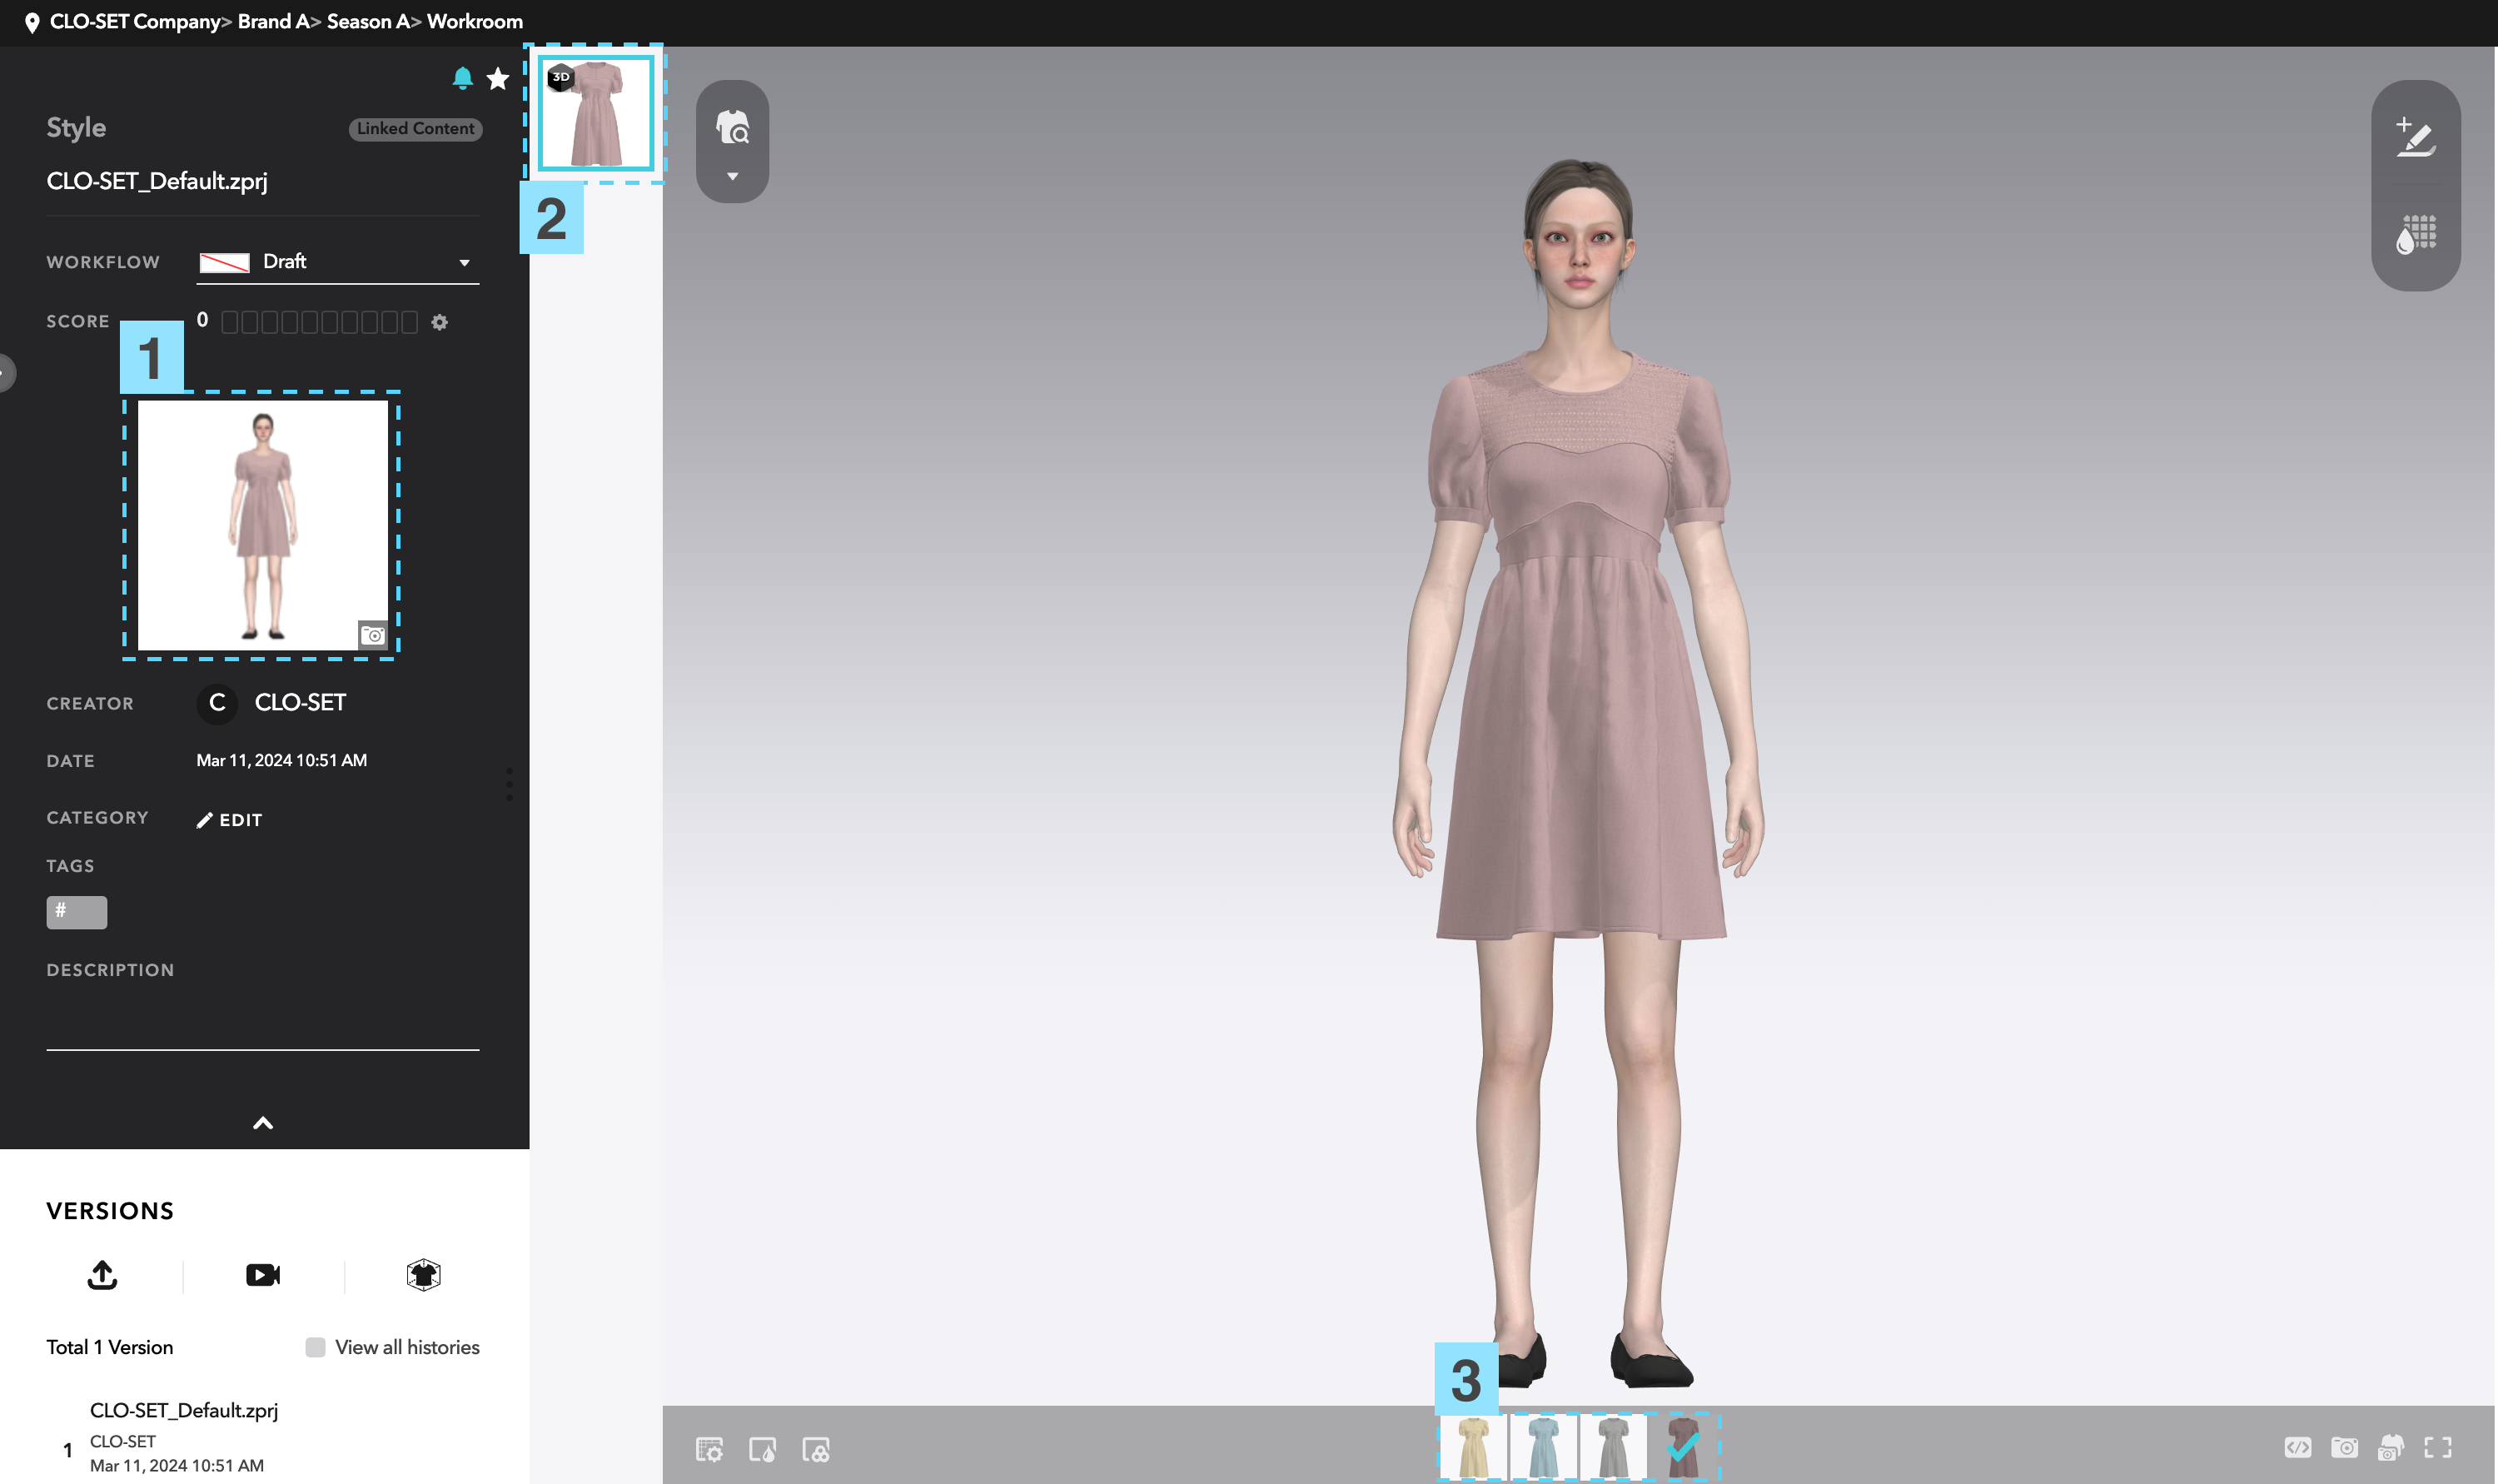Open the Linked Content badge
The width and height of the screenshot is (2498, 1484).
(415, 129)
